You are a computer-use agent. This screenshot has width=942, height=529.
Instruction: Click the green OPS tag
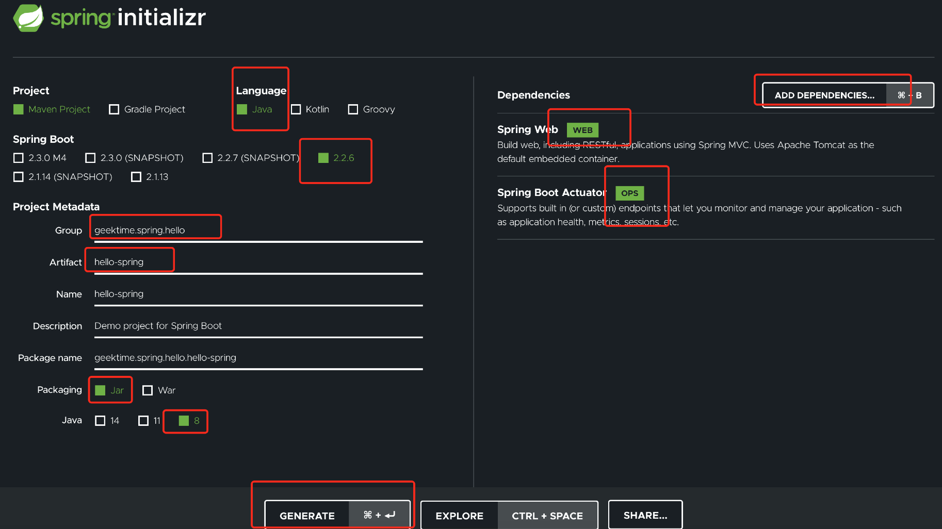click(x=629, y=193)
